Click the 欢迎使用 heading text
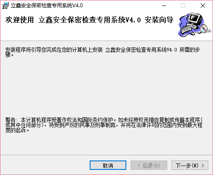The width and height of the screenshot is (213, 175). point(20,20)
